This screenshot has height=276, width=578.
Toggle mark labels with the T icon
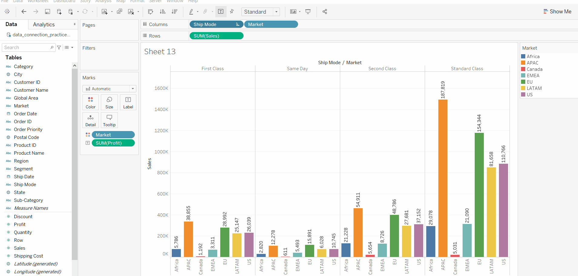(x=221, y=11)
